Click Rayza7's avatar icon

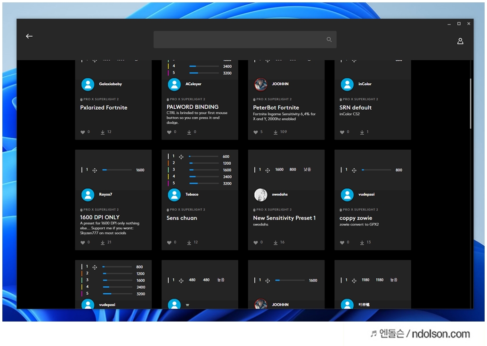pyautogui.click(x=88, y=194)
